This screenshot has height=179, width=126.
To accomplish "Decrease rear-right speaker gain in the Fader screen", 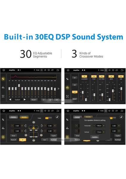I will point(45,131).
